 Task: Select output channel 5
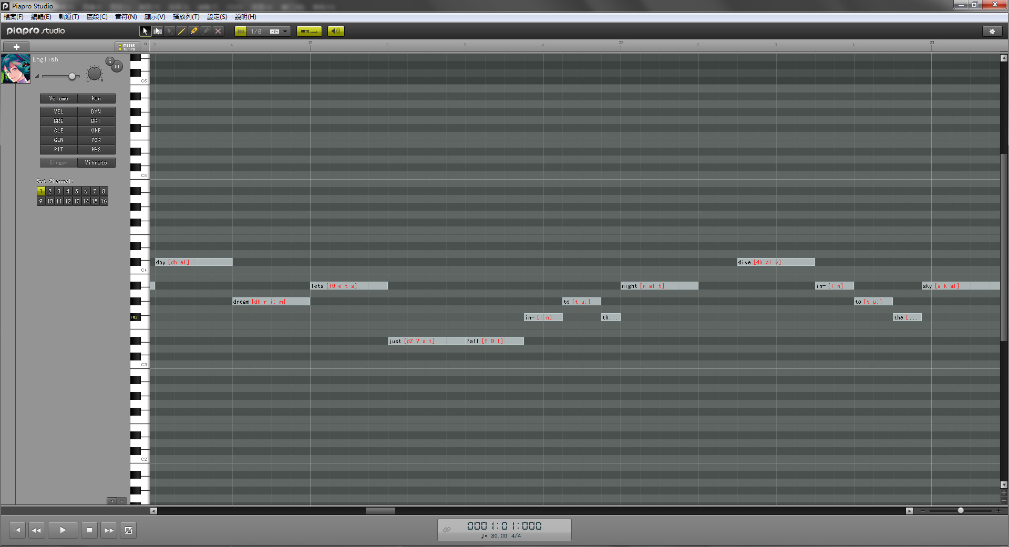click(77, 191)
